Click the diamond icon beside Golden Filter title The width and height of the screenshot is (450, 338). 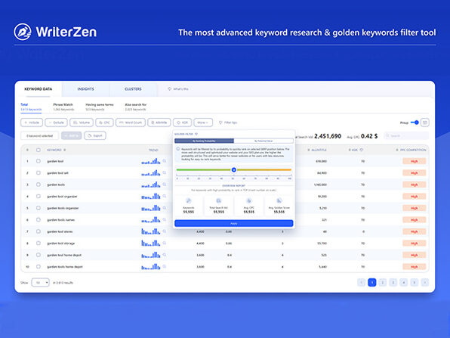pyautogui.click(x=196, y=134)
